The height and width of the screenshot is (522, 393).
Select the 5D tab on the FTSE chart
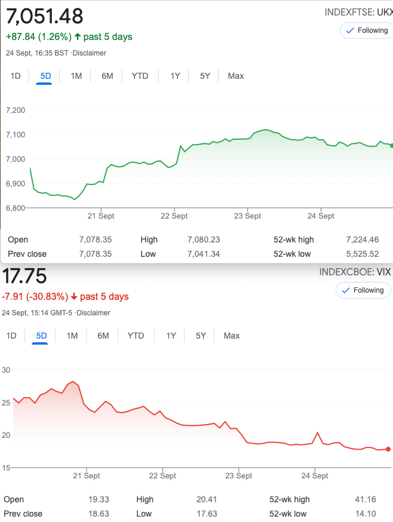[x=45, y=76]
